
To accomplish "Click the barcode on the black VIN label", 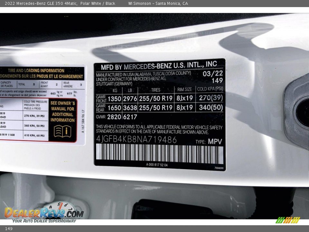I will 160,154.
